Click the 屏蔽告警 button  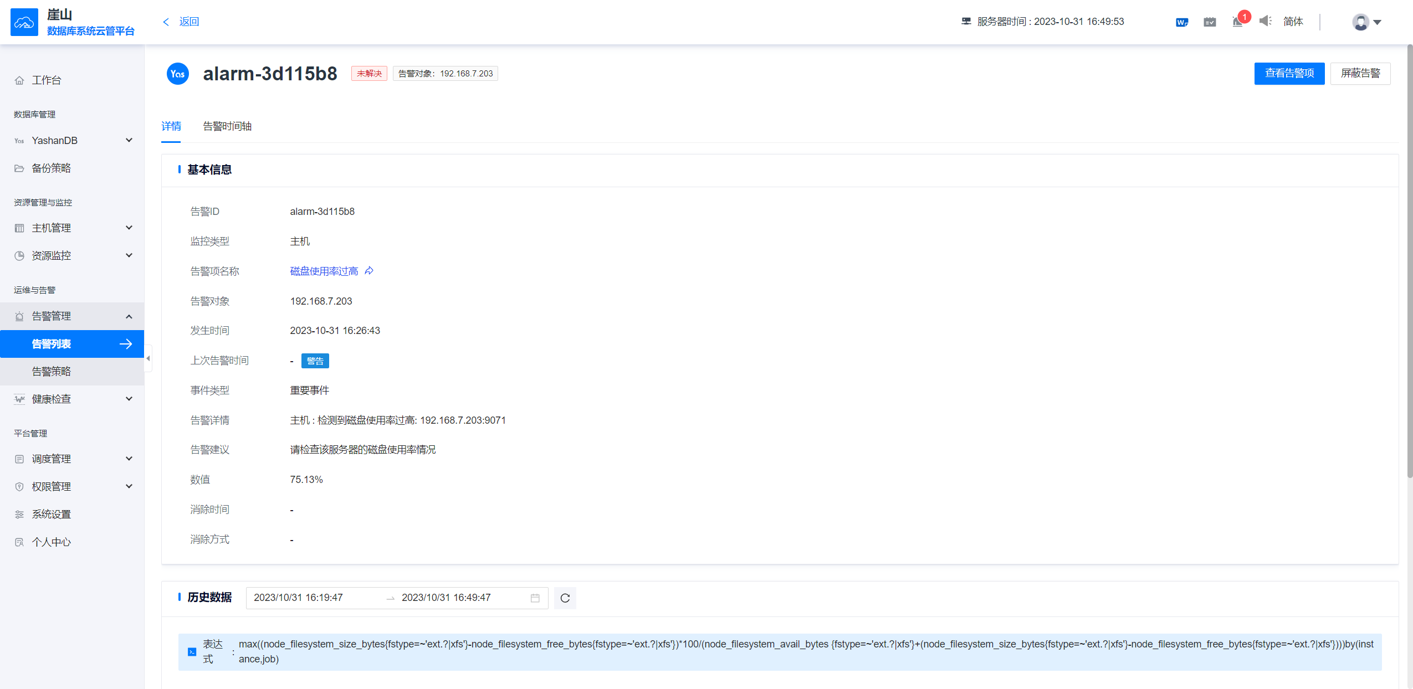coord(1360,73)
